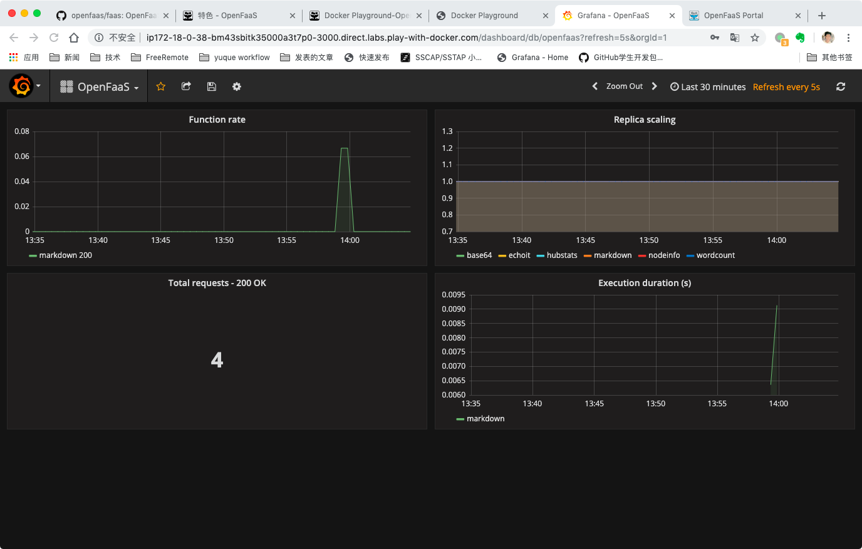Click the Replica scaling panel title
The image size is (862, 549).
point(645,120)
